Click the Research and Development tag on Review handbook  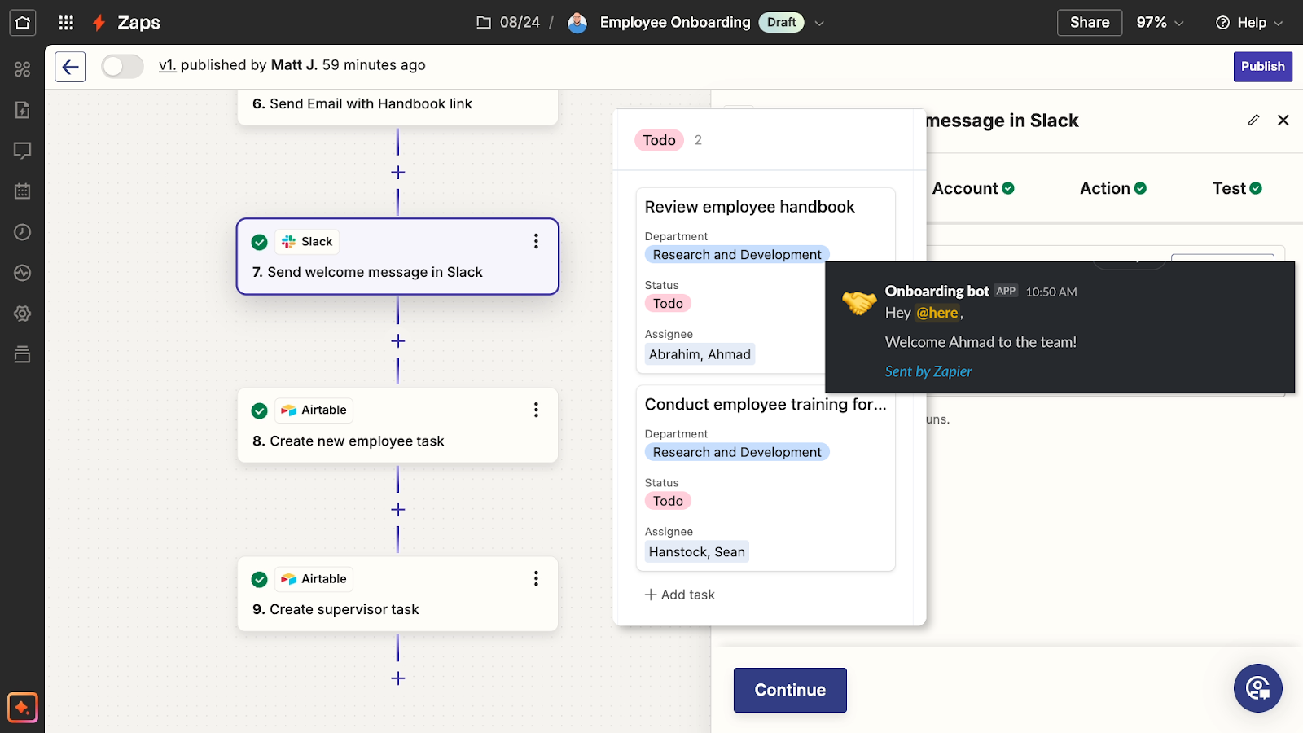point(737,255)
